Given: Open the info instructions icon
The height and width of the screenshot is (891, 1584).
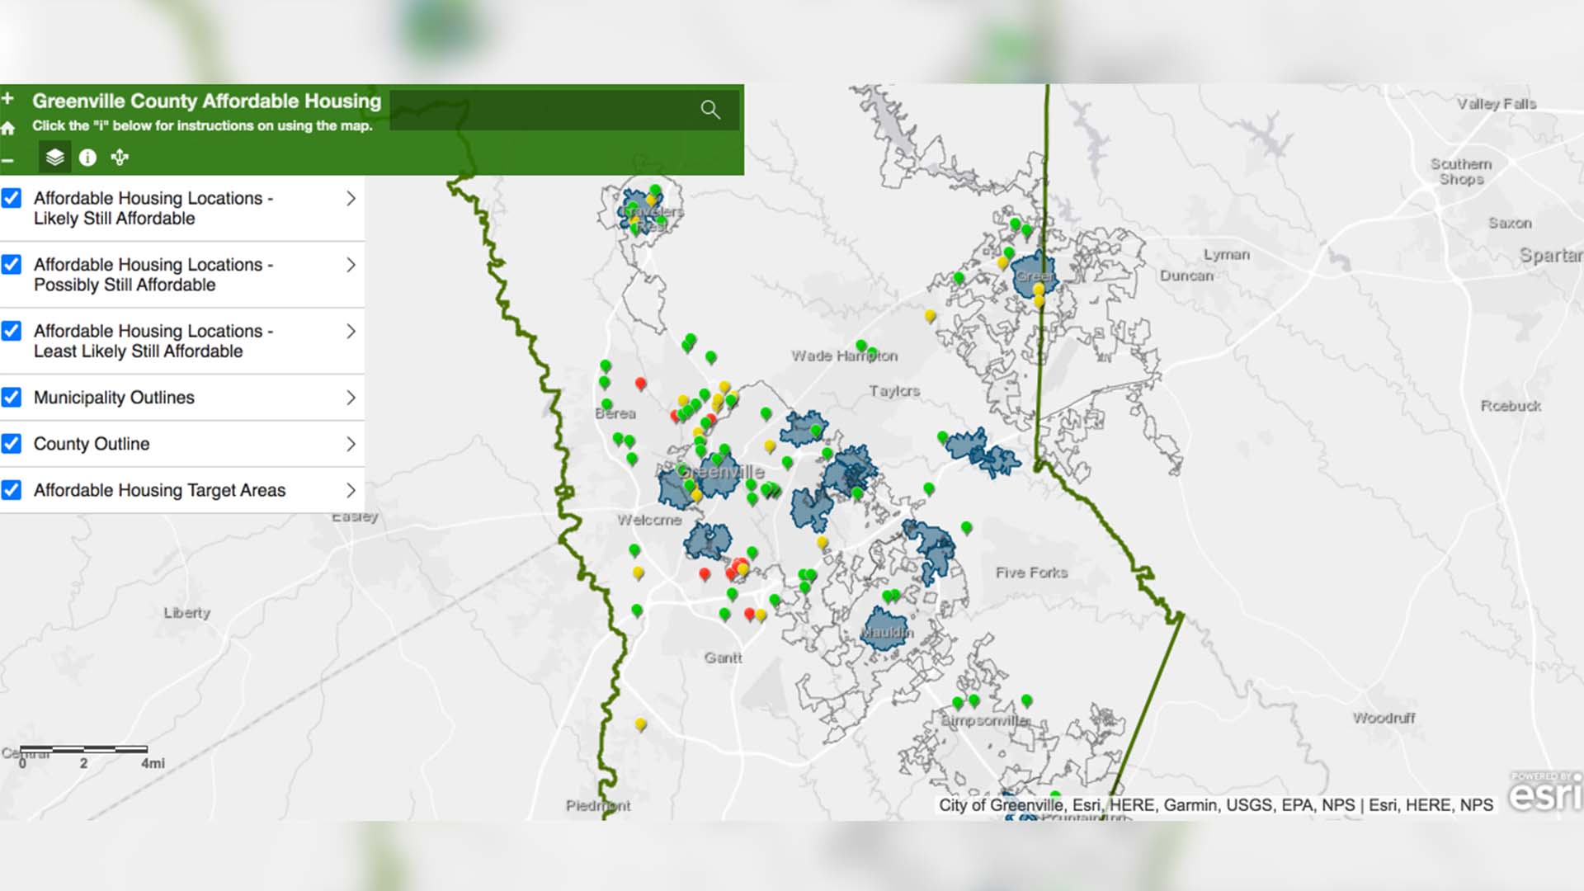Looking at the screenshot, I should [87, 157].
